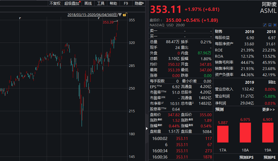Click the red dot badge on 超级叠加
This screenshot has height=161, width=278.
(80, 2)
